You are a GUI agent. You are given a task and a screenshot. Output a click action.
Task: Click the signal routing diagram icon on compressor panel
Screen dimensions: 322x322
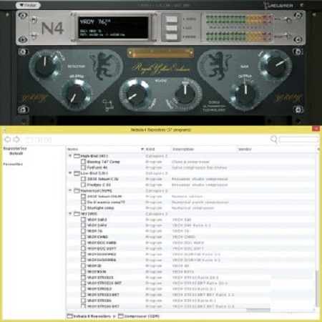(108, 105)
